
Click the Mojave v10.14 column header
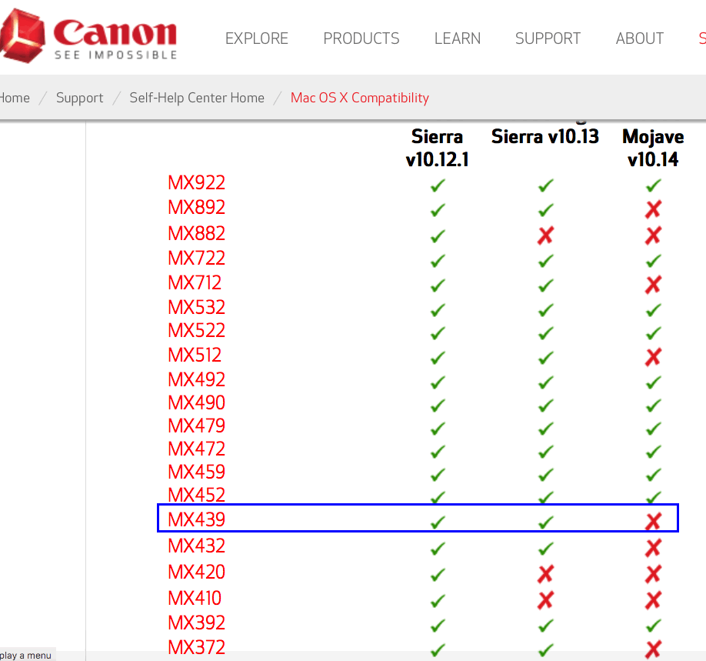pos(653,149)
